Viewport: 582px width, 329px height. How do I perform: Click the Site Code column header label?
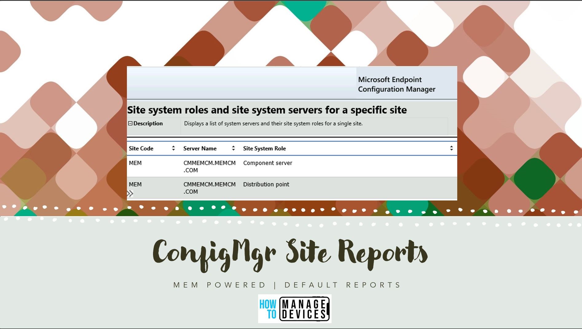[x=141, y=148]
